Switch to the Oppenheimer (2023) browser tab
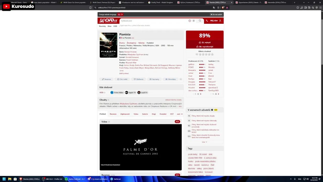Image resolution: width=323 pixels, height=182 pixels. [248, 3]
